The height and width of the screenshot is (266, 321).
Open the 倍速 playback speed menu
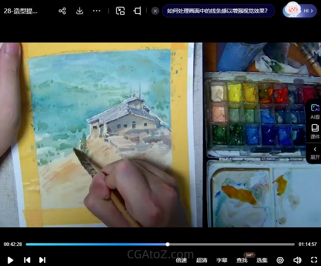coord(181,260)
